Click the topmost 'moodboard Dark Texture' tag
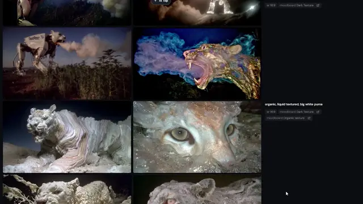 pyautogui.click(x=299, y=5)
